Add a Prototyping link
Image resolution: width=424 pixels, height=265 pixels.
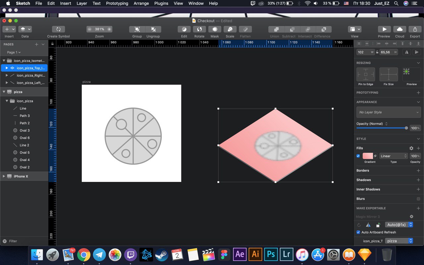(418, 93)
